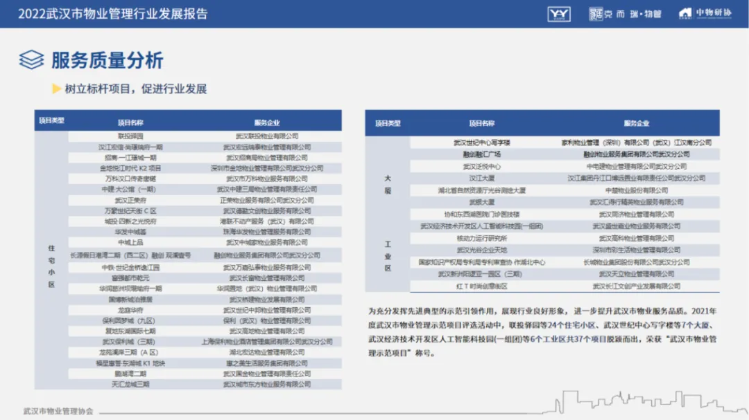Click the 住宅小区 category cell
The width and height of the screenshot is (749, 420).
[51, 266]
